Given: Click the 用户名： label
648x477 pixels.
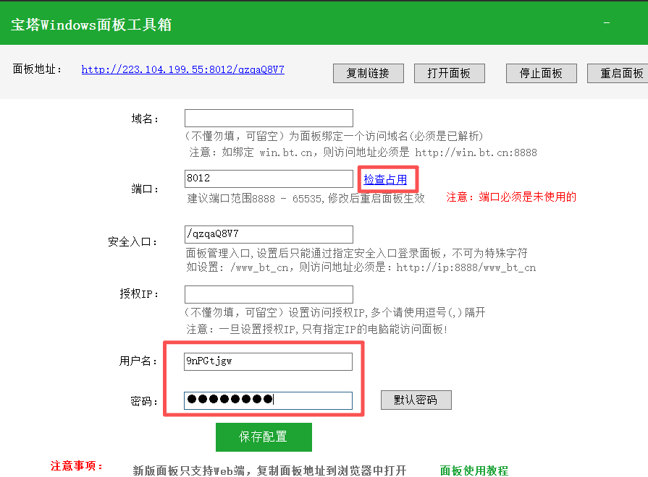Looking at the screenshot, I should (x=139, y=361).
